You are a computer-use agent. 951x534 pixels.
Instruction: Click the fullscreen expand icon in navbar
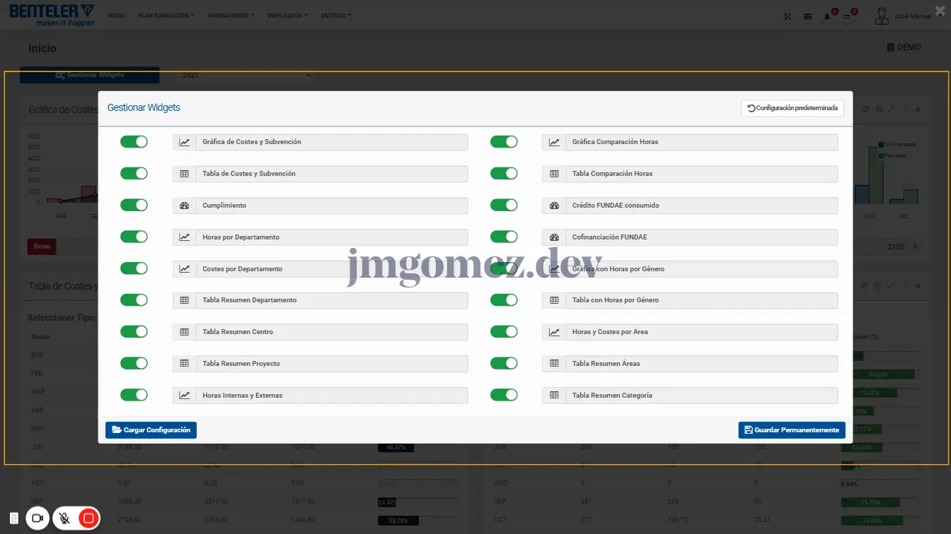[x=788, y=17]
